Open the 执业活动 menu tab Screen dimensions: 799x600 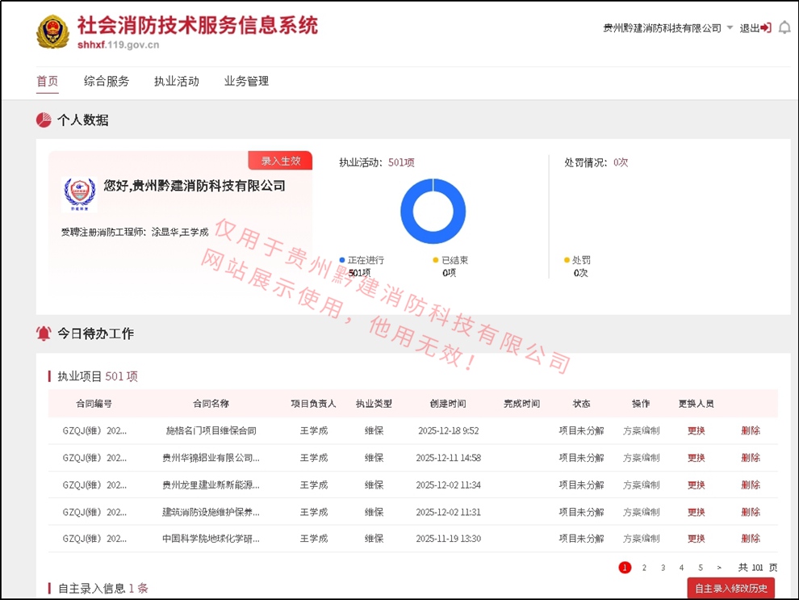pyautogui.click(x=177, y=82)
